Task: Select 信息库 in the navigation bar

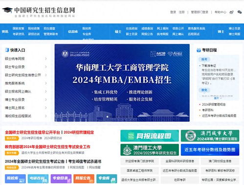Action: (x=73, y=31)
